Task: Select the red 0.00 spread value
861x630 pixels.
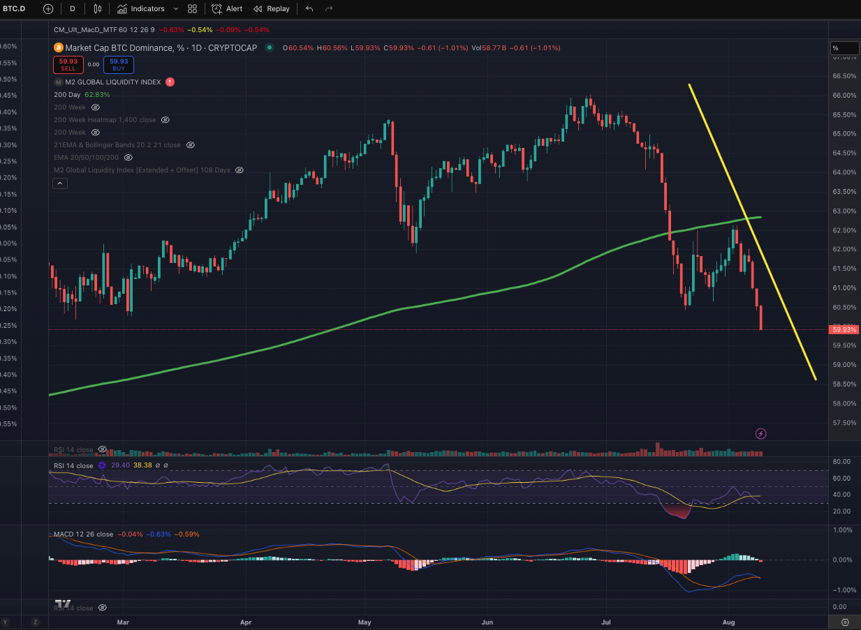Action: [x=93, y=65]
